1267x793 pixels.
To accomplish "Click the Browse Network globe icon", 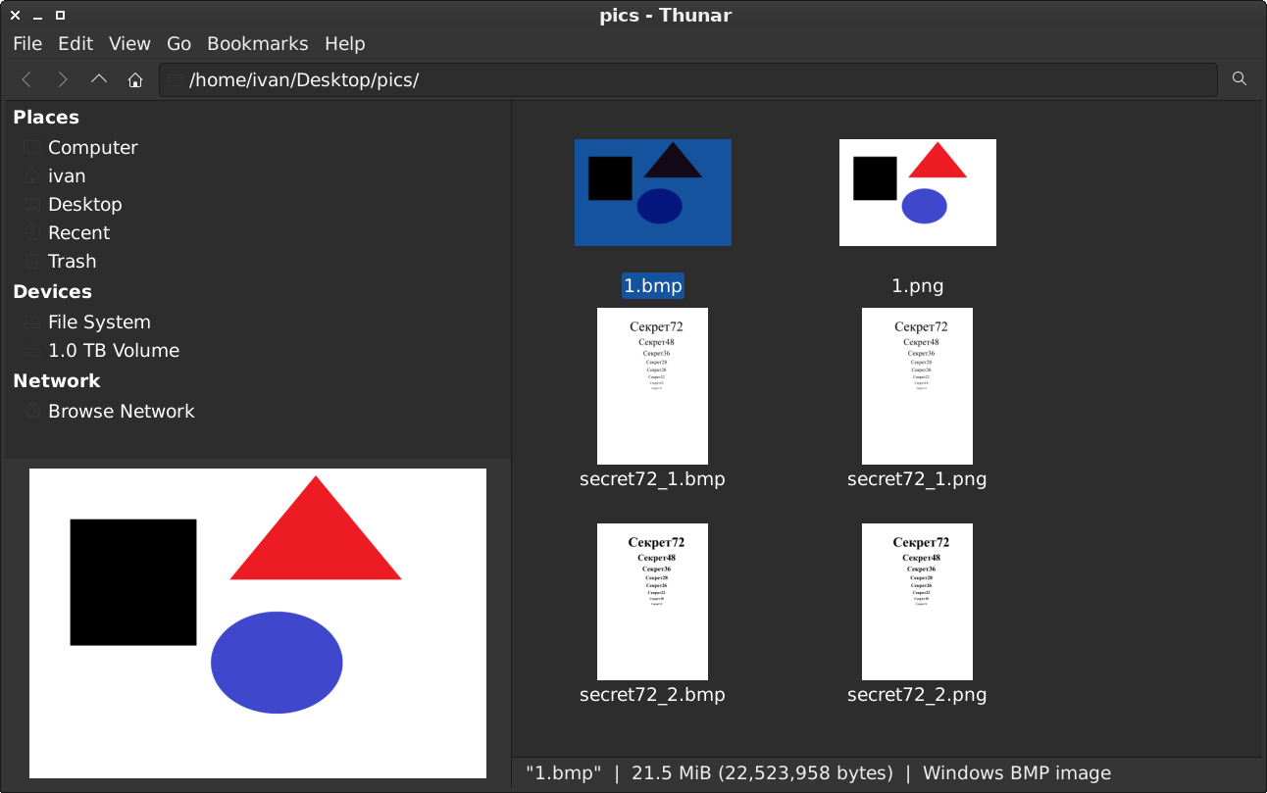I will (32, 412).
